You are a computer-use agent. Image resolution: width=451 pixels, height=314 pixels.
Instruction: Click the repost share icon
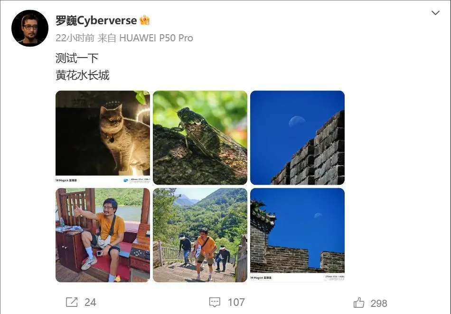click(x=72, y=302)
